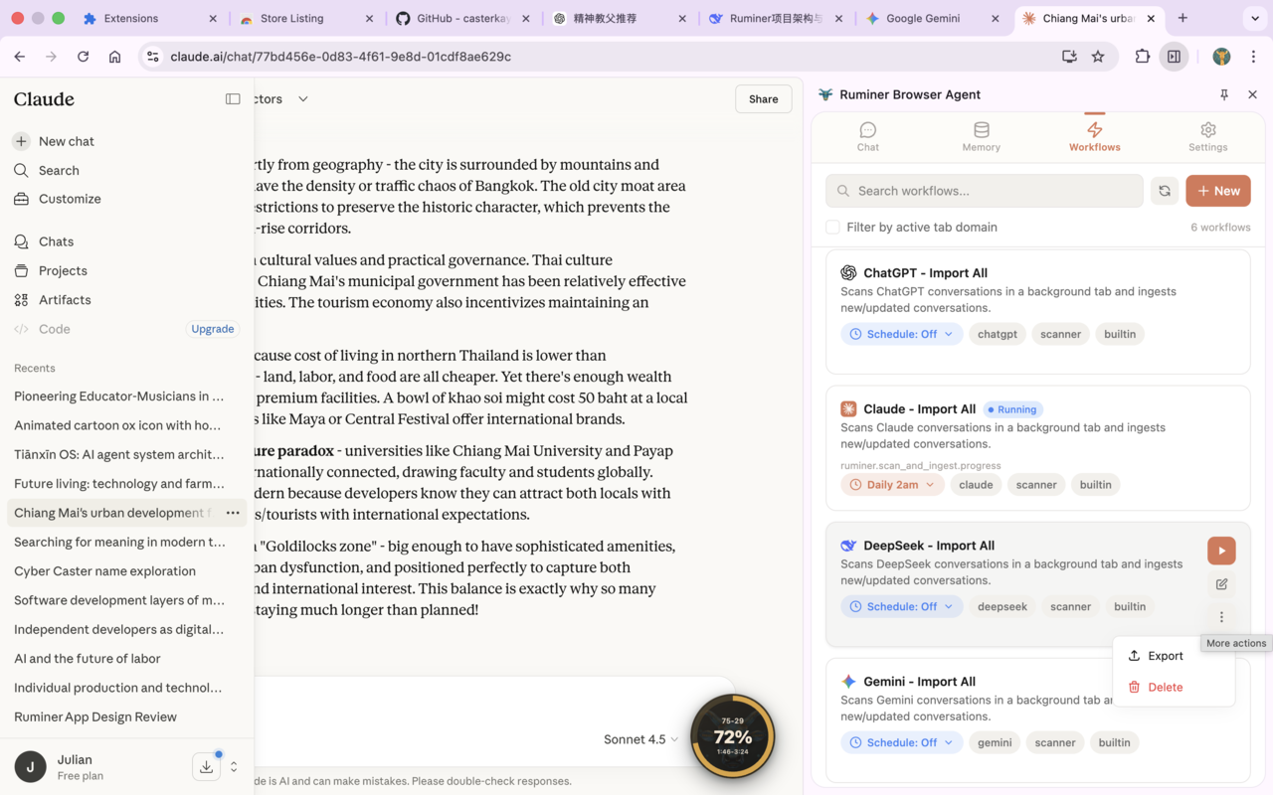The image size is (1273, 795).
Task: Install app icon in address bar
Action: click(x=1069, y=57)
